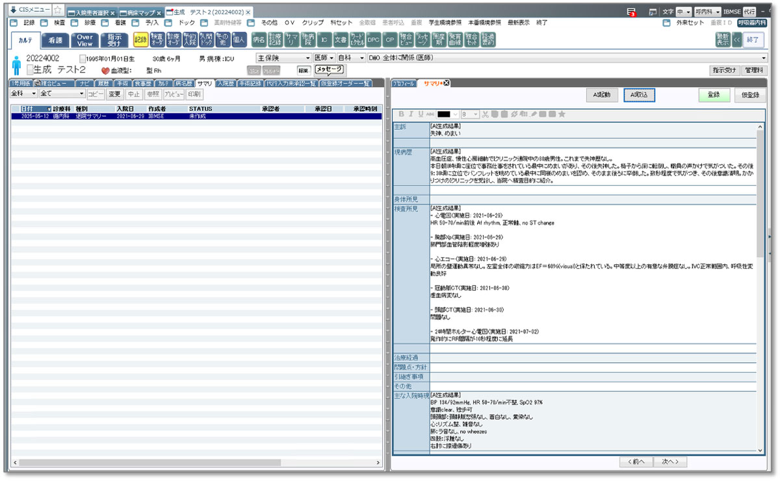Toggle underline formatting in summary editor
The height and width of the screenshot is (481, 780).
[421, 114]
